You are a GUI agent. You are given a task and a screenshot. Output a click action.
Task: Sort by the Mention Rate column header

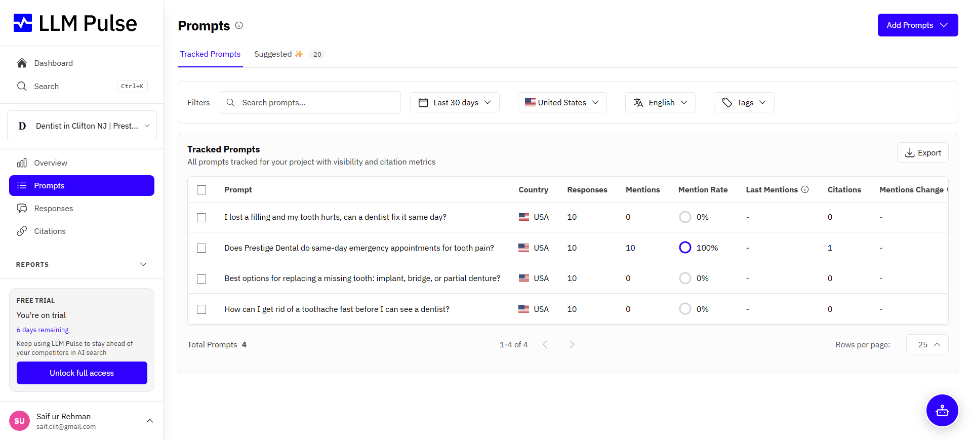click(x=703, y=189)
